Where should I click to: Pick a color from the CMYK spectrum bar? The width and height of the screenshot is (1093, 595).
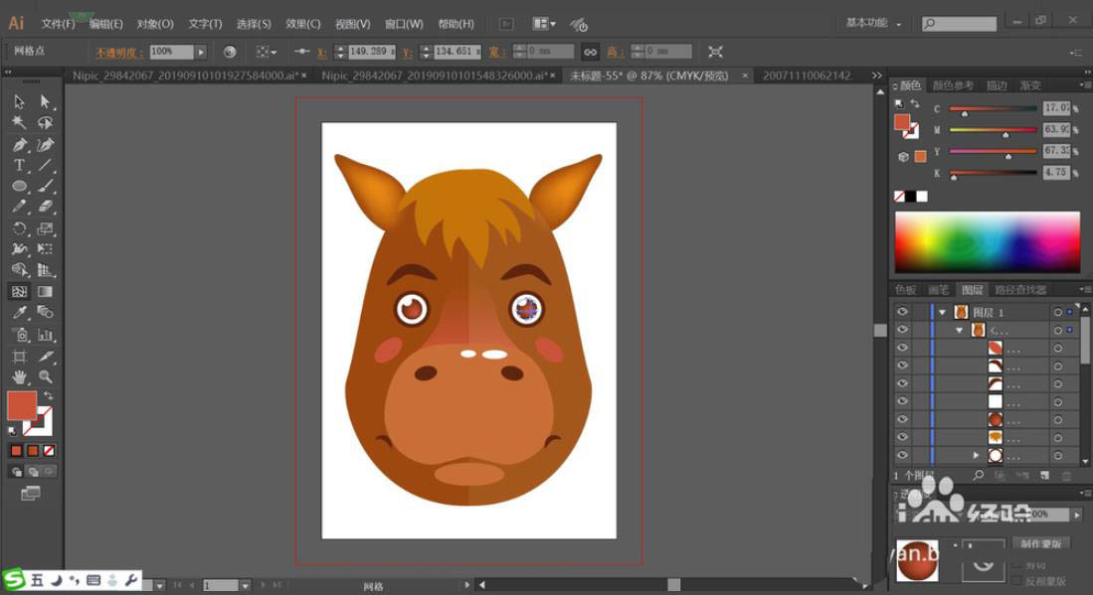point(987,241)
